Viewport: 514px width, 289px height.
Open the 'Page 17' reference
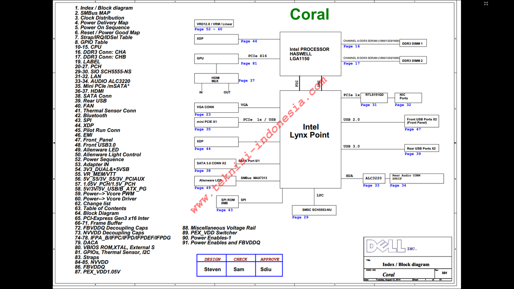point(352,63)
